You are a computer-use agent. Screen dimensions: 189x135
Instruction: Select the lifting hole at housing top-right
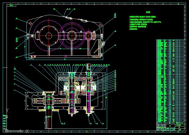click(x=100, y=25)
